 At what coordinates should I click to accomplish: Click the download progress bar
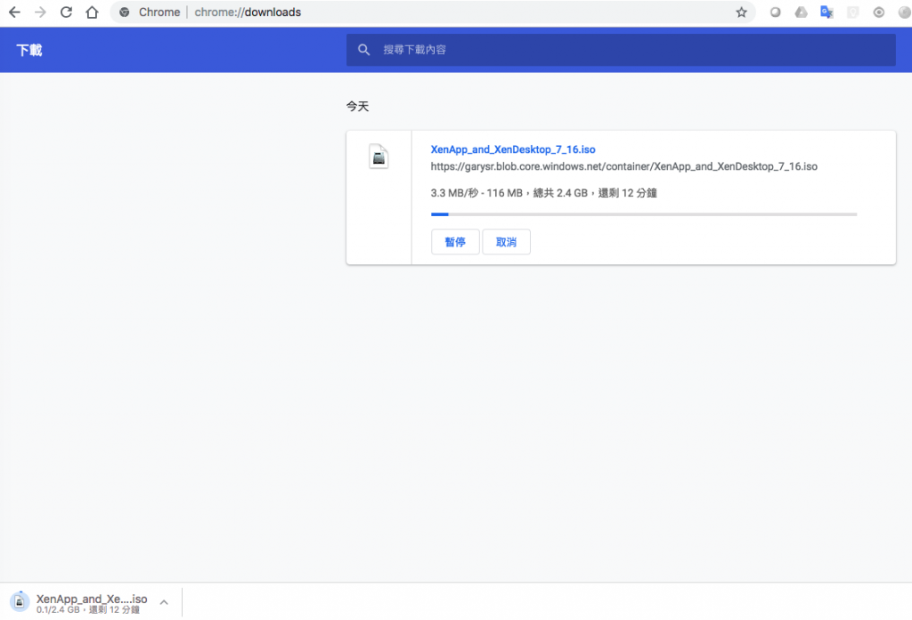tap(644, 214)
